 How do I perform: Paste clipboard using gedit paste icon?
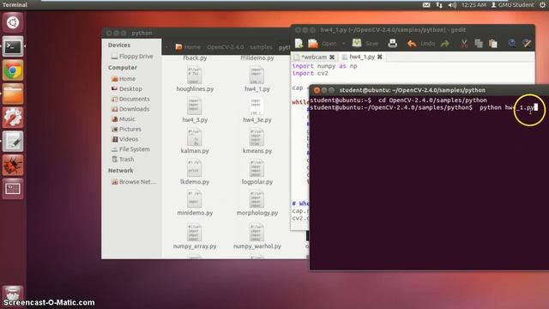click(493, 44)
